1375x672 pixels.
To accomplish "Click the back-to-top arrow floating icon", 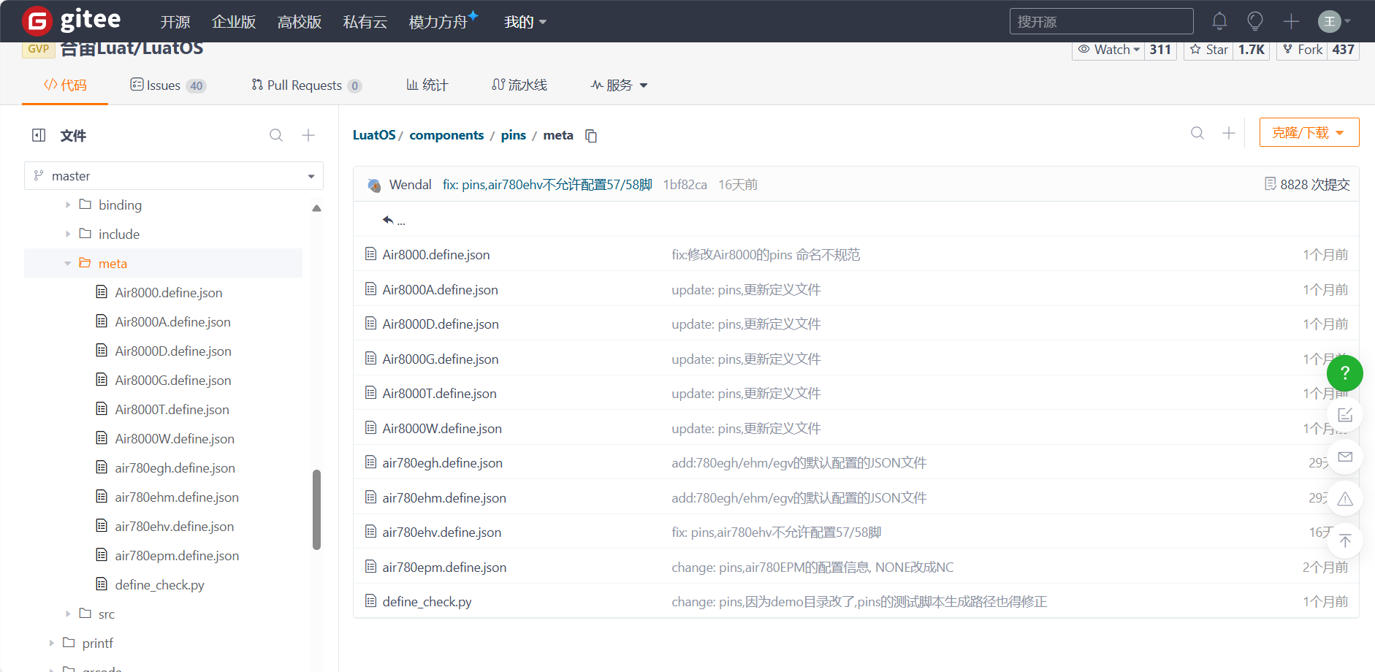I will 1345,541.
